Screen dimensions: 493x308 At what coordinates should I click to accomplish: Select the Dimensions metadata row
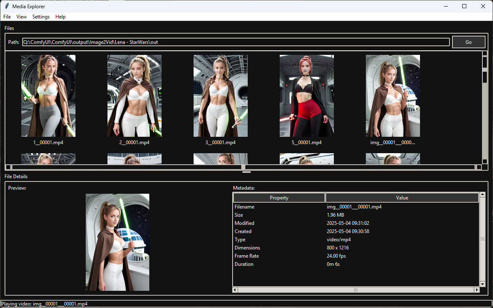coord(356,248)
